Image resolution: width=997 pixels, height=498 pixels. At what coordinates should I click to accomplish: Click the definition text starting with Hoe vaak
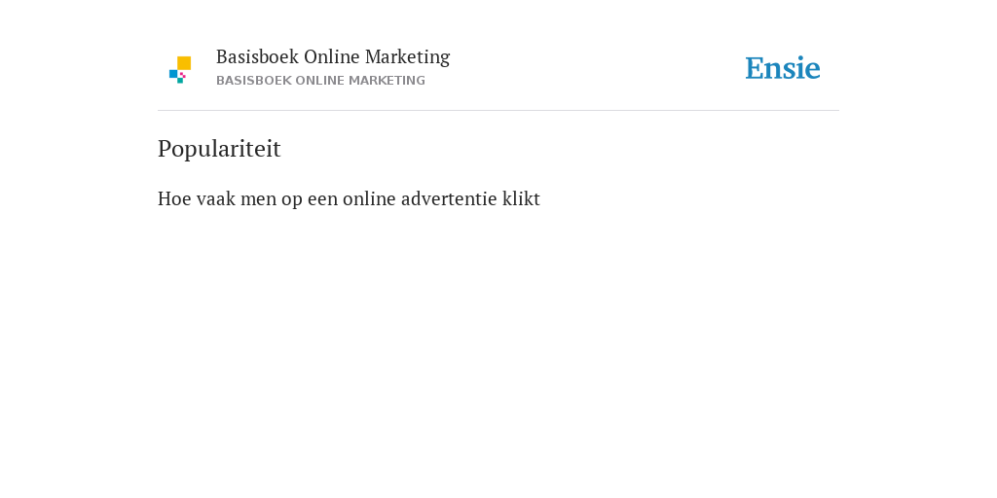pyautogui.click(x=349, y=198)
